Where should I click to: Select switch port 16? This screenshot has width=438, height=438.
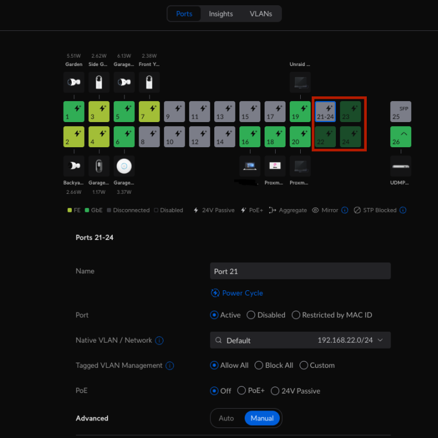[x=250, y=137]
